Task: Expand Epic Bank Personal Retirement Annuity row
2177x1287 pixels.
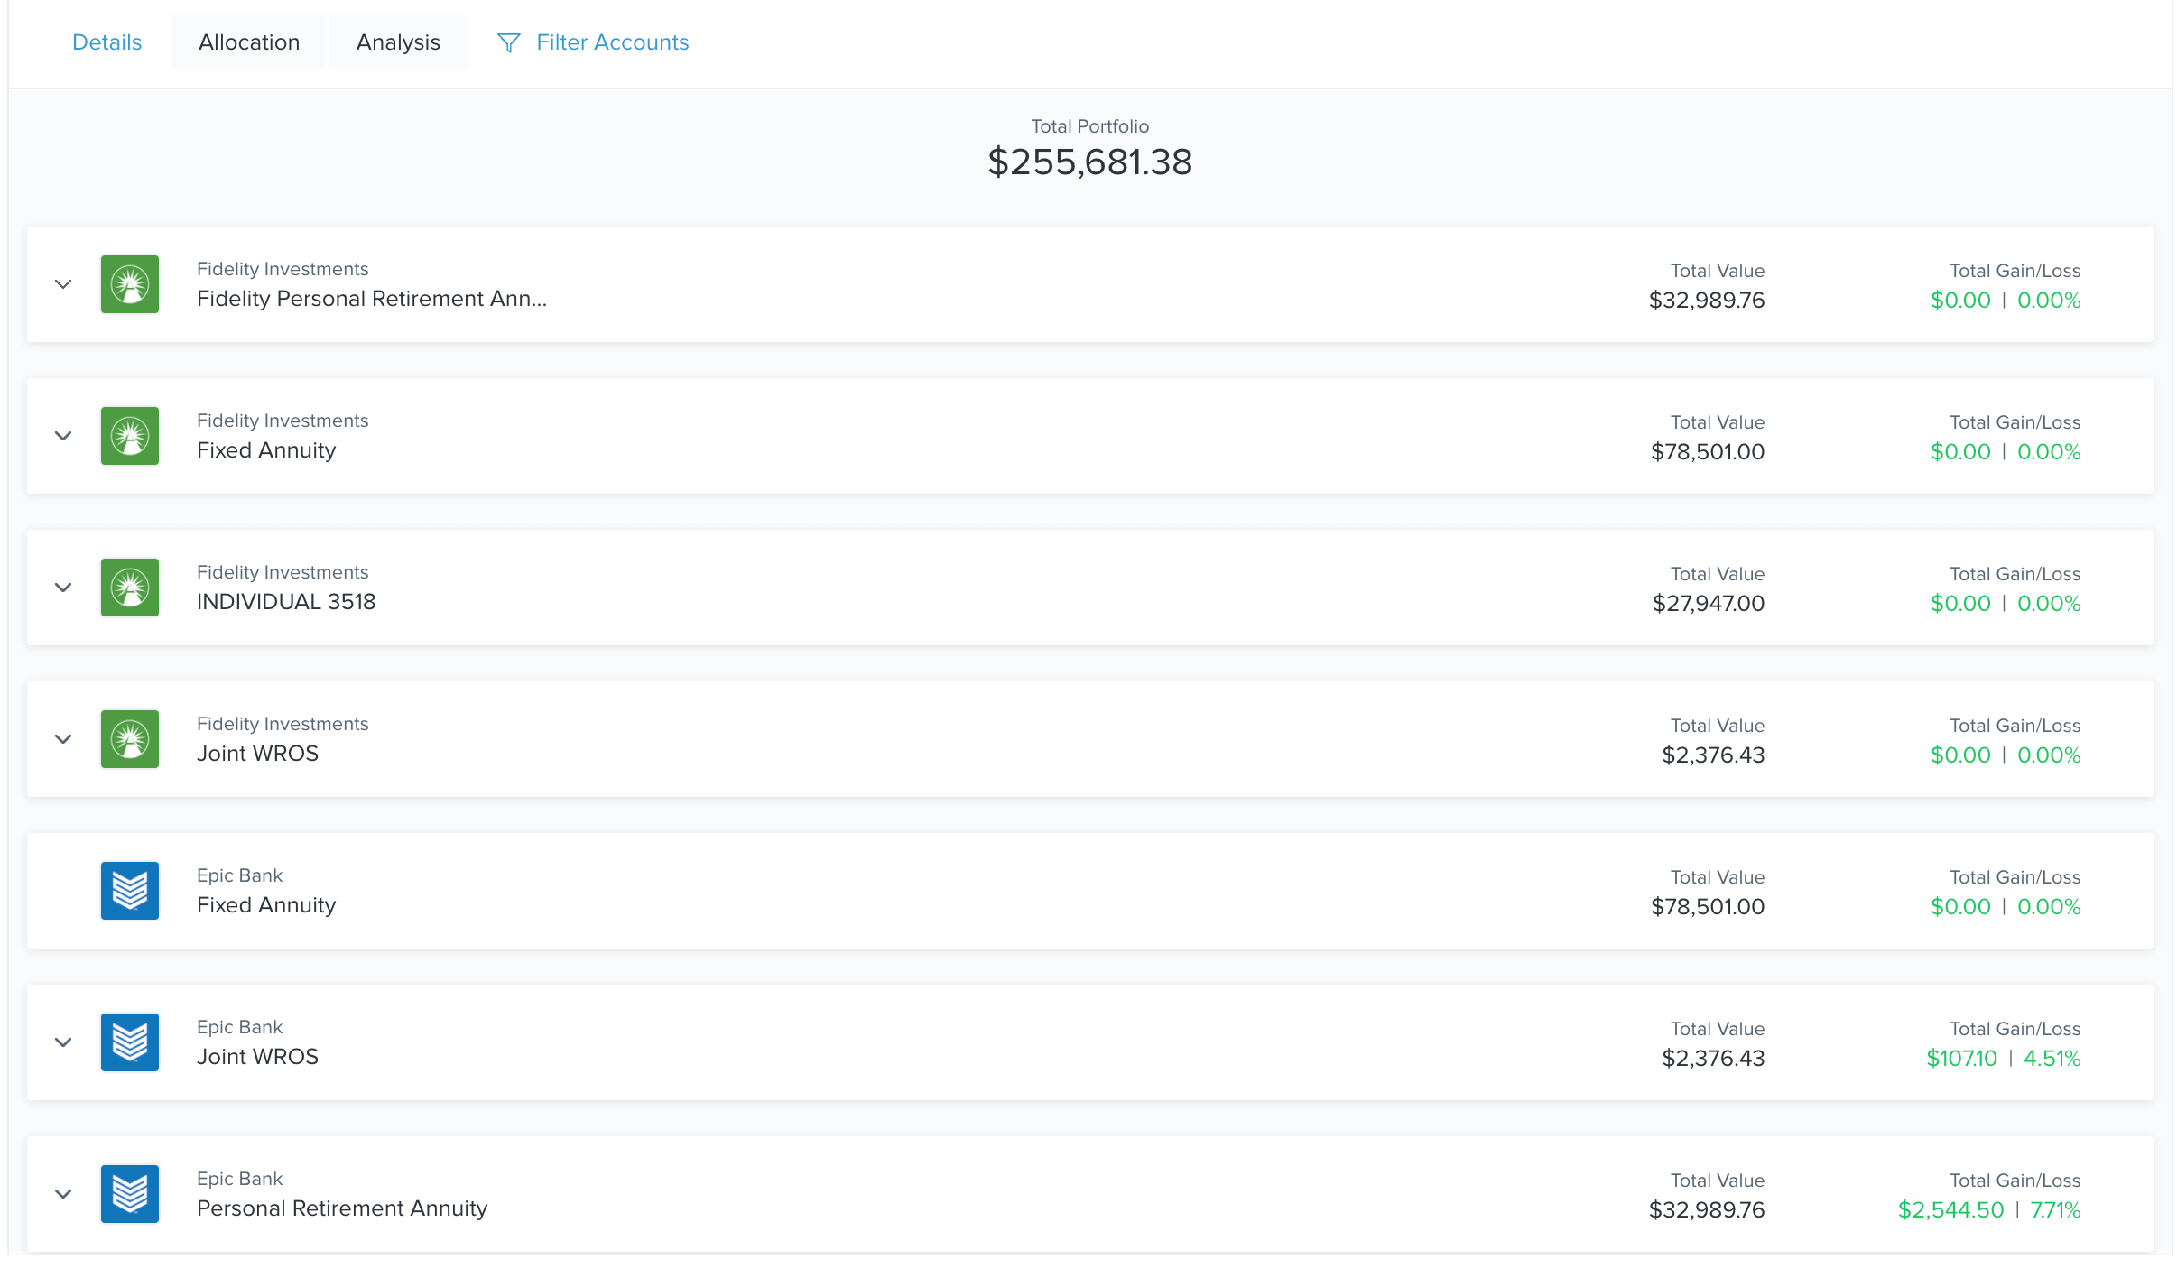Action: click(x=63, y=1194)
